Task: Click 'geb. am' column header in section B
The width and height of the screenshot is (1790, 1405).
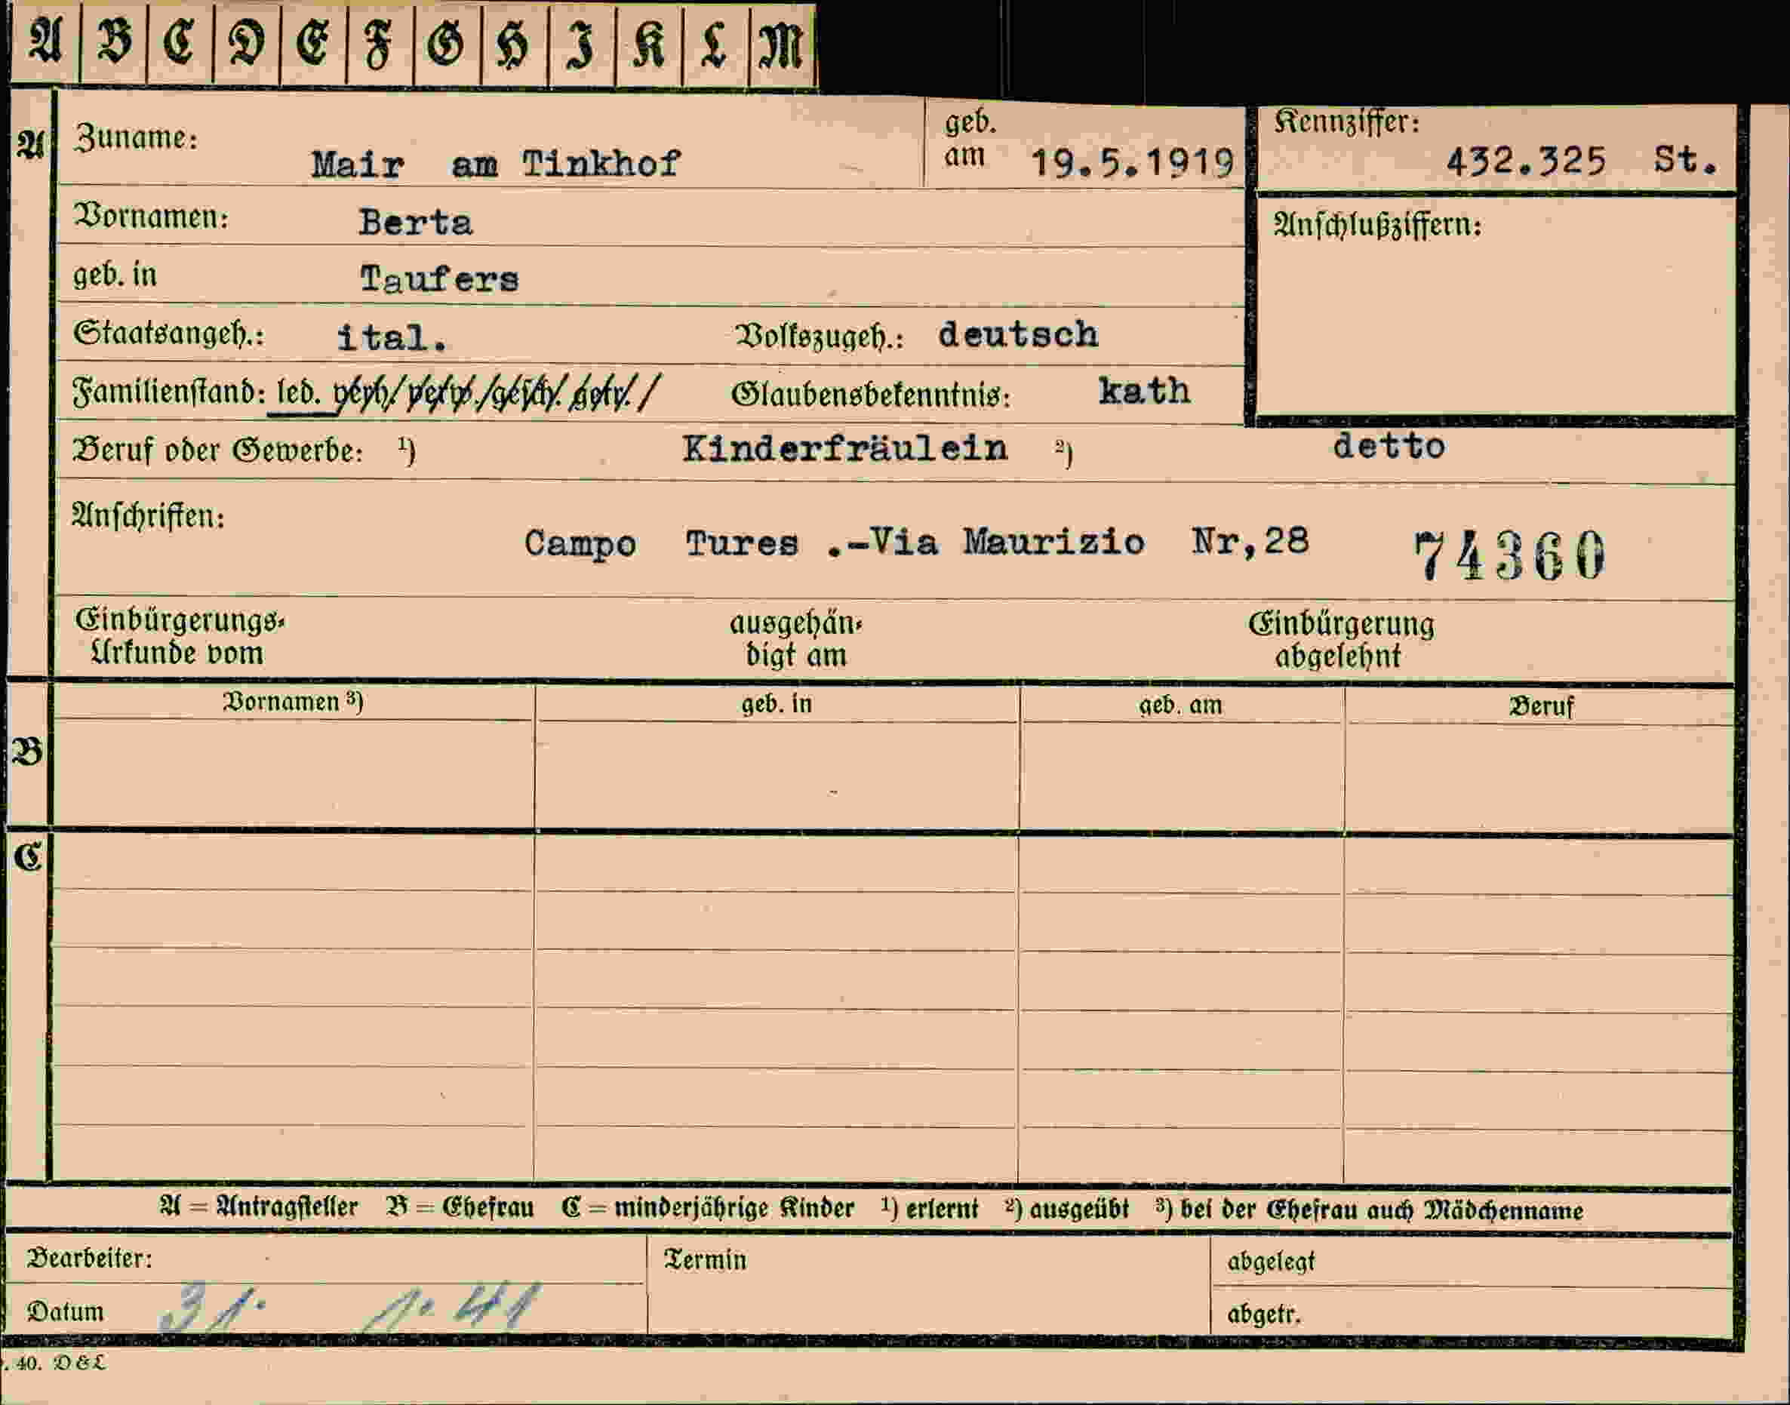Action: (1180, 706)
